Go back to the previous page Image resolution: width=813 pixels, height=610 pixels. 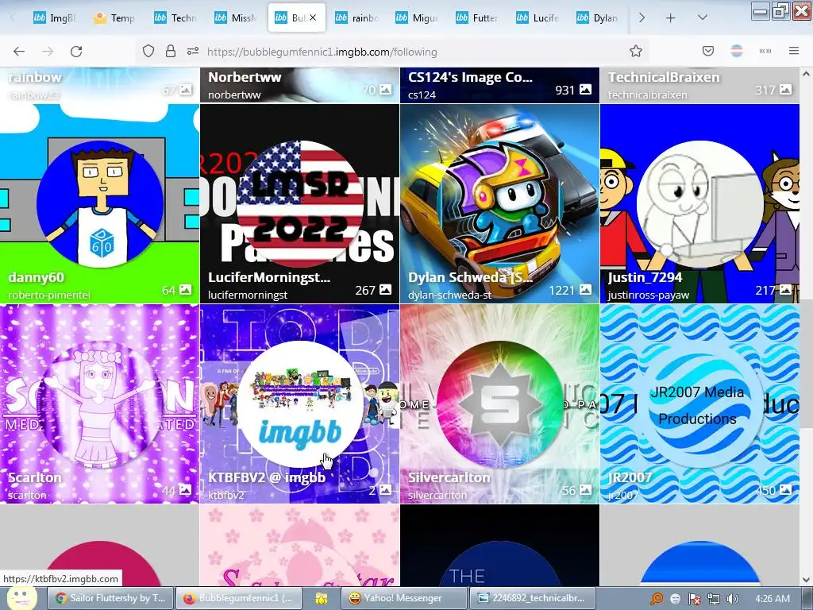[x=19, y=52]
